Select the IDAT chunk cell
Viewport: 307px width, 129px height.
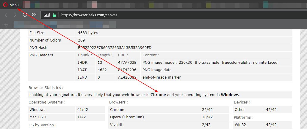click(83, 70)
